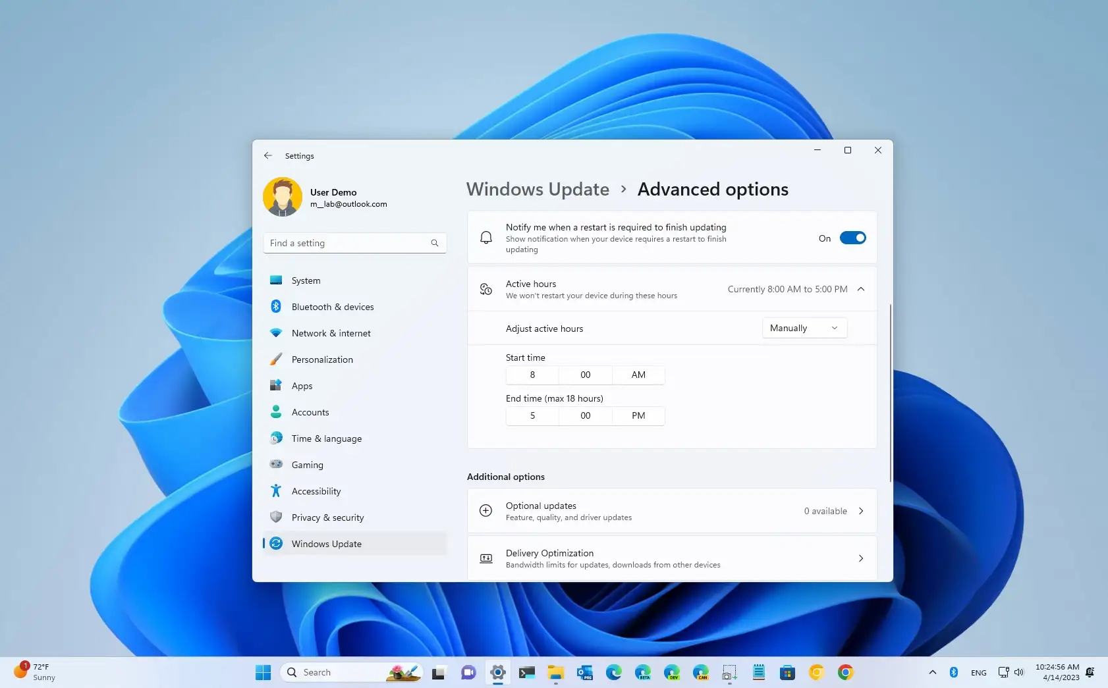1108x688 pixels.
Task: Click the Active hours clock icon
Action: click(486, 289)
